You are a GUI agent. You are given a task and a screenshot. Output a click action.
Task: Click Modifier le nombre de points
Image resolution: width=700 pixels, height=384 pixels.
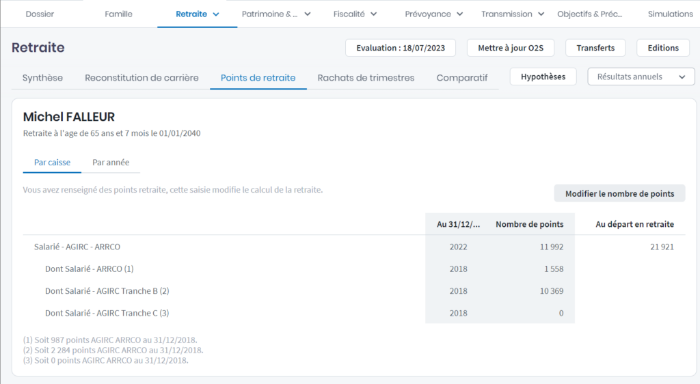pyautogui.click(x=619, y=194)
